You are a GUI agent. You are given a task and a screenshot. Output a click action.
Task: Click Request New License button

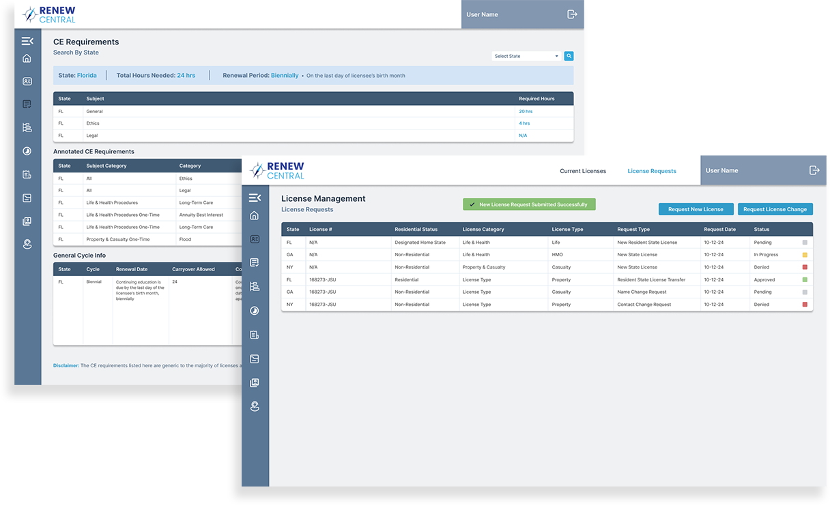point(696,209)
